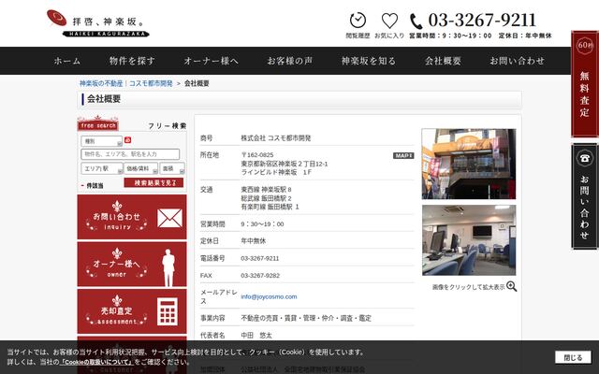Click the free search badge
The image size is (599, 374).
pos(98,124)
